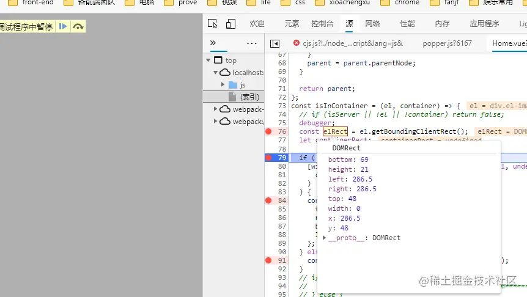
Task: Open the 欢迎 DevTools tab
Action: point(257,23)
